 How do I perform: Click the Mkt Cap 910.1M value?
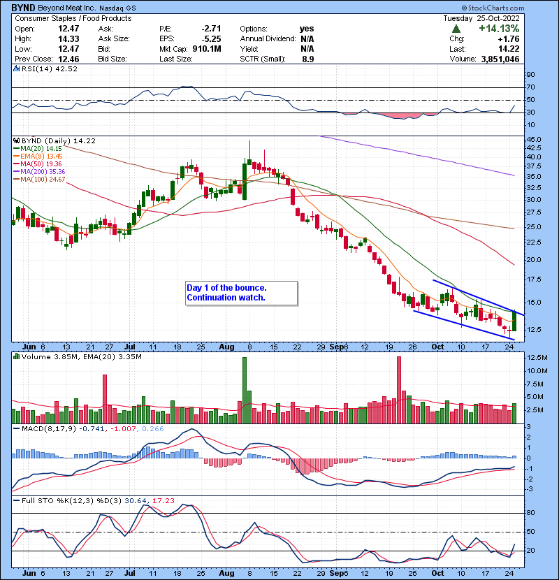[x=207, y=49]
